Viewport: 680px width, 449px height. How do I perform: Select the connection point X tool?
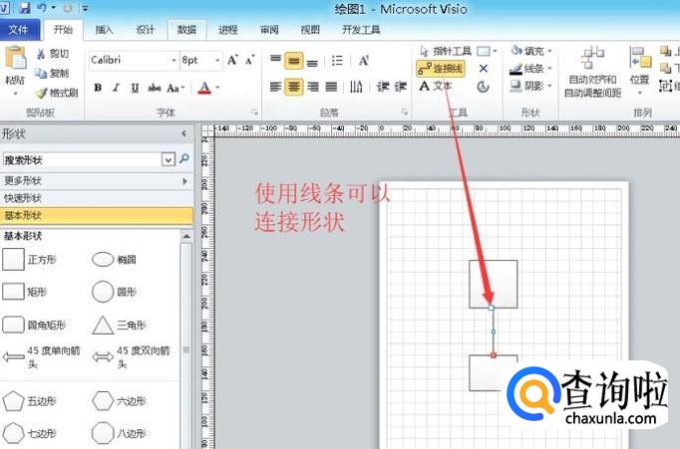pyautogui.click(x=484, y=69)
